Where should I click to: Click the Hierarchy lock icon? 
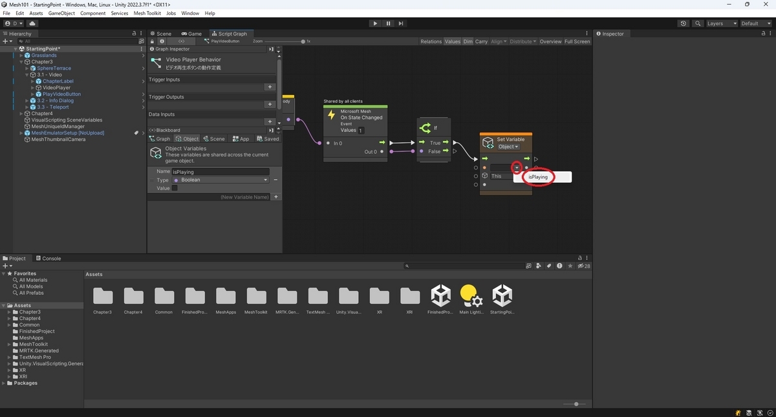click(135, 34)
